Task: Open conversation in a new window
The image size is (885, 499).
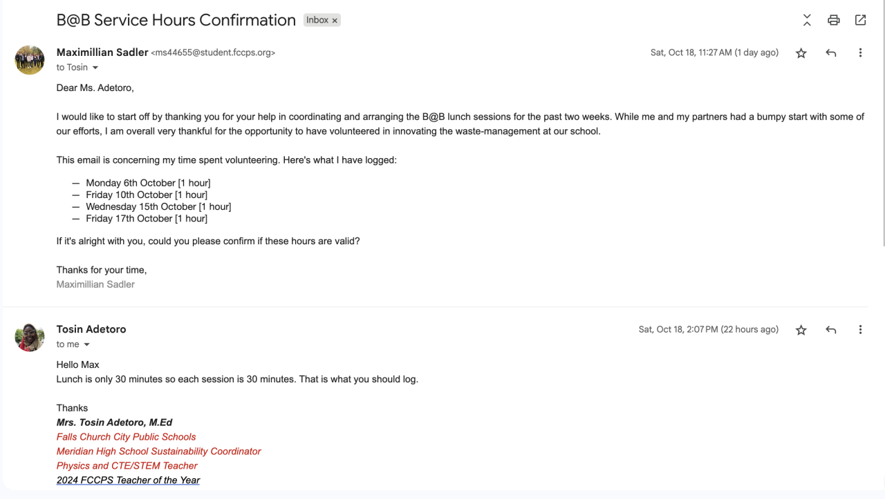Action: pos(860,20)
